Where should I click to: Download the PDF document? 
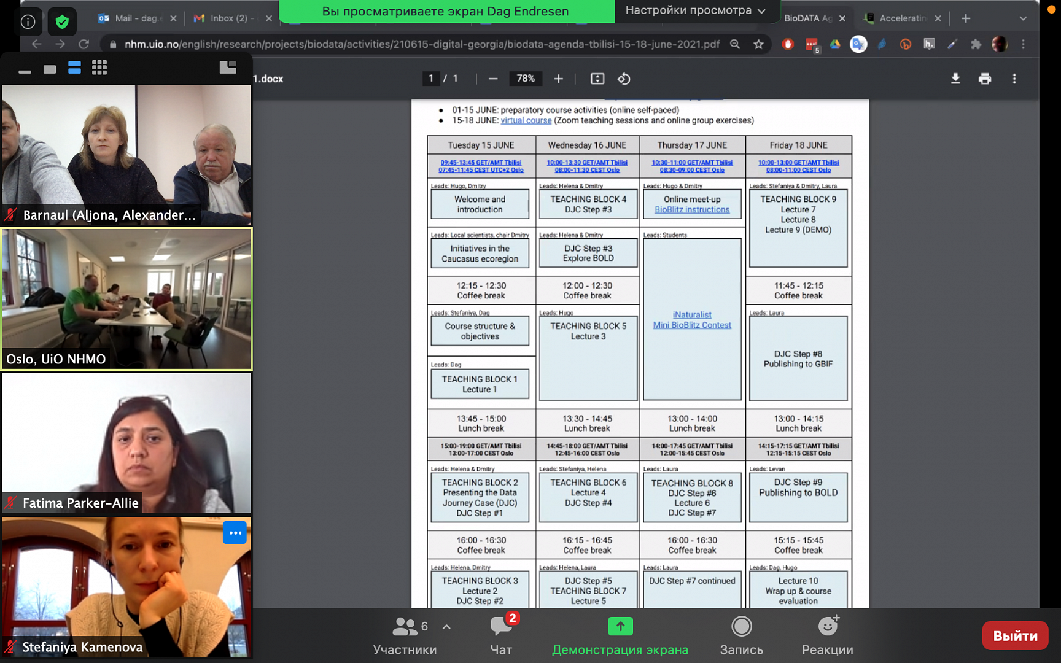coord(955,79)
